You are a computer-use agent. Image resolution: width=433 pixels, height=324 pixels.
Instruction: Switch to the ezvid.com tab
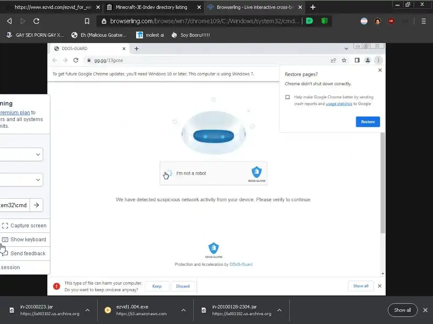click(53, 7)
